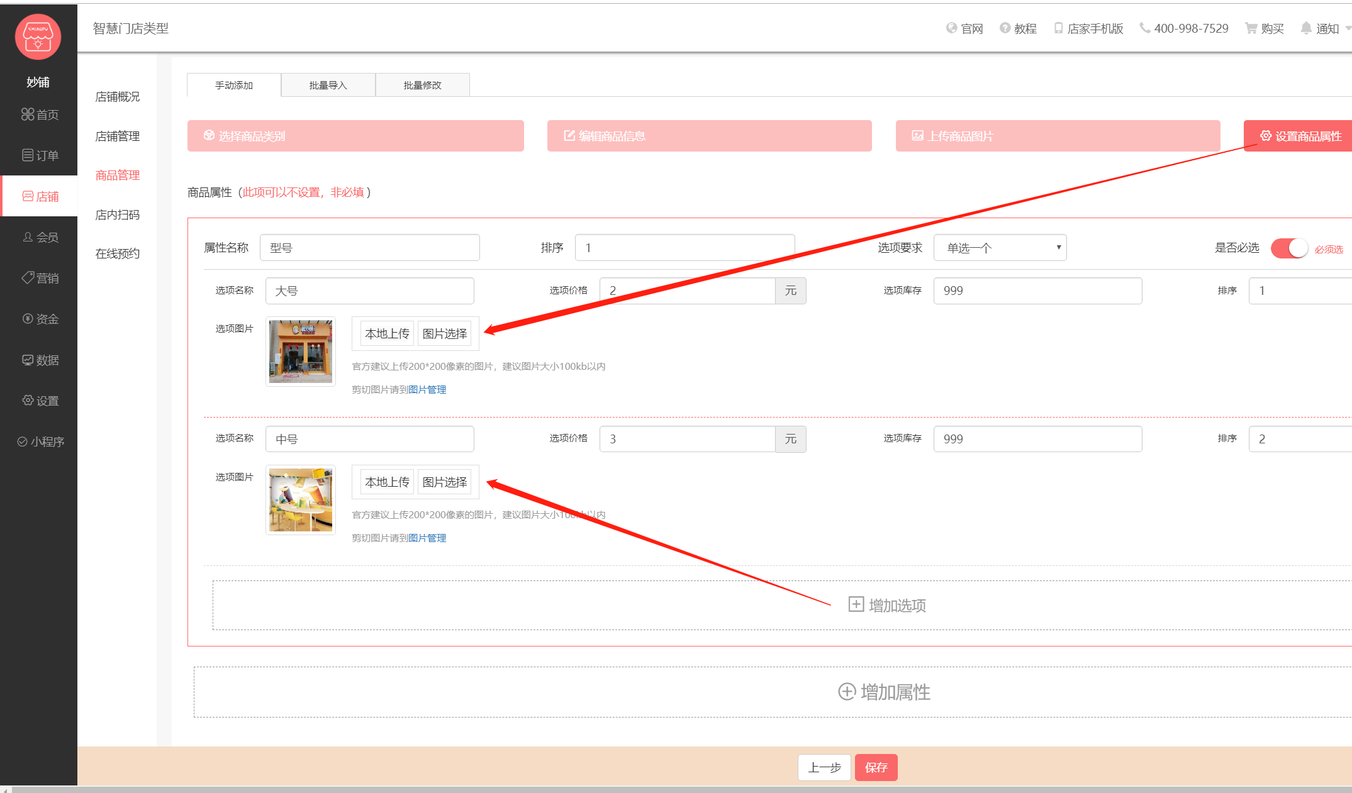Click the 400-998-7529 phone number

[1184, 29]
